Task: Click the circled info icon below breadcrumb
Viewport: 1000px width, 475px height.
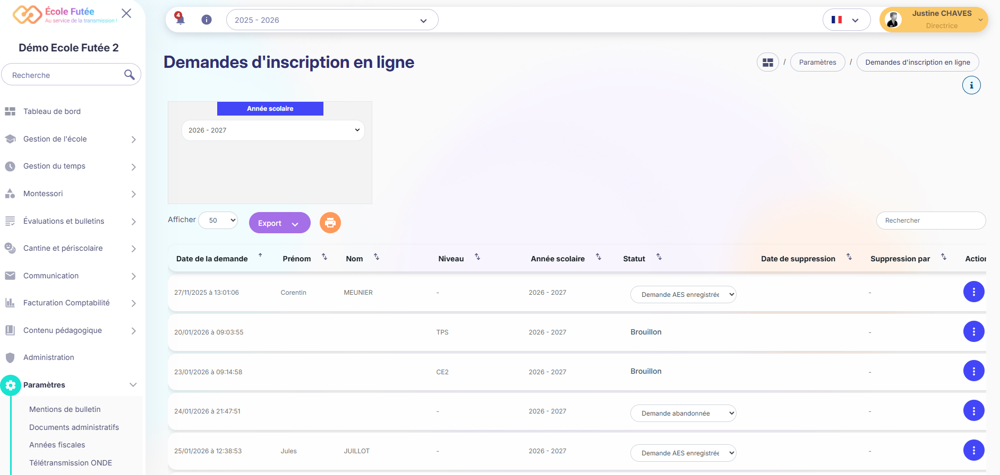Action: pos(971,85)
